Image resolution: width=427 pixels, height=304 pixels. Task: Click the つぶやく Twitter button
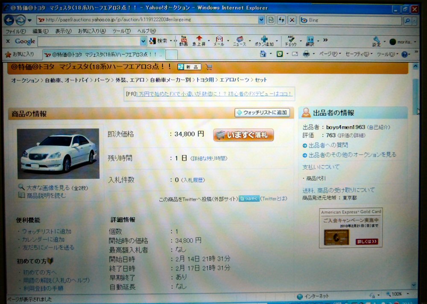tap(249, 199)
